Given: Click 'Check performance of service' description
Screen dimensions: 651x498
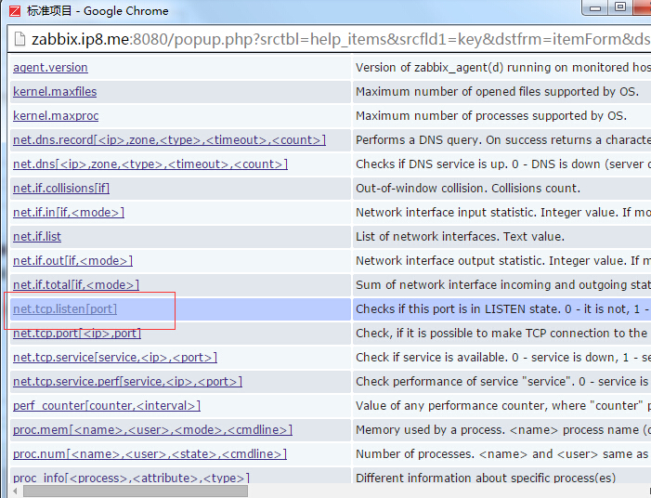Looking at the screenshot, I should (x=503, y=381).
